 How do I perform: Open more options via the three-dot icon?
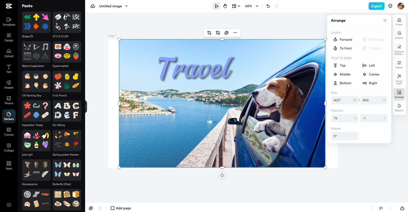(235, 32)
